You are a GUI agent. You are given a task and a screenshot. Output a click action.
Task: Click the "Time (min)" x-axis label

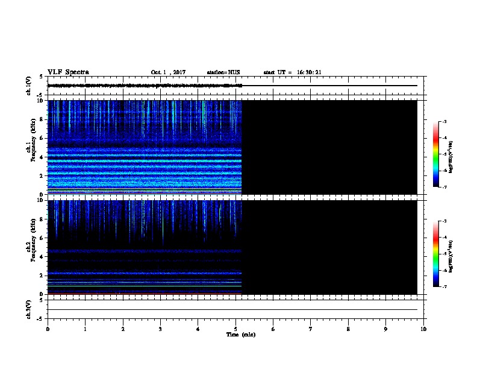[241, 335]
